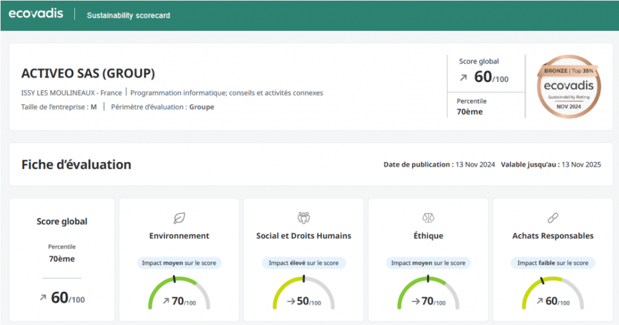Image resolution: width=619 pixels, height=325 pixels.
Task: Click the "Impact faible sur le score" badge
Action: tap(553, 263)
